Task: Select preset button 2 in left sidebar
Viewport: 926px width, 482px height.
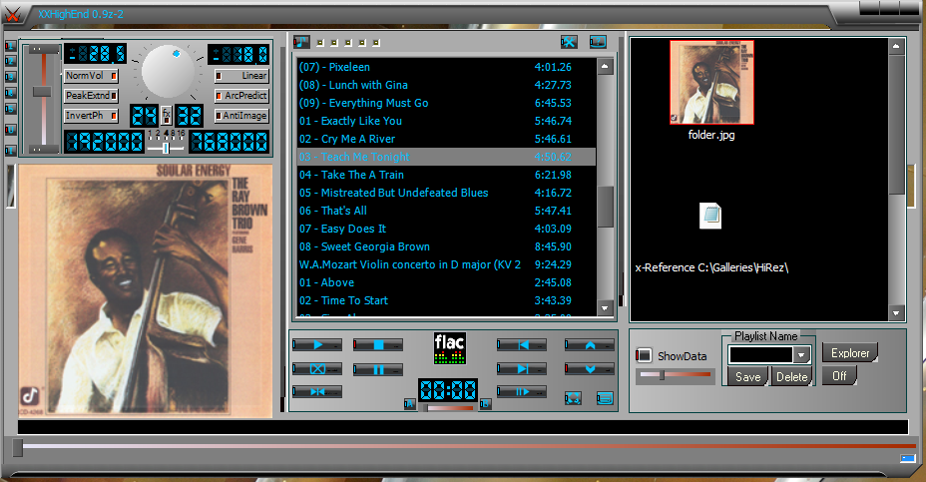Action: [x=10, y=61]
